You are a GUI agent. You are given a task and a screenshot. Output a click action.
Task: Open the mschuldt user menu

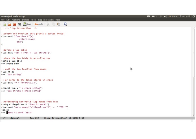[x=185, y=16]
